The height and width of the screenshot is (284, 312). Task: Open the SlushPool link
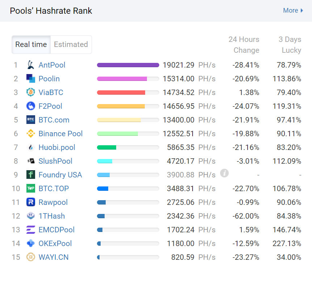55,161
